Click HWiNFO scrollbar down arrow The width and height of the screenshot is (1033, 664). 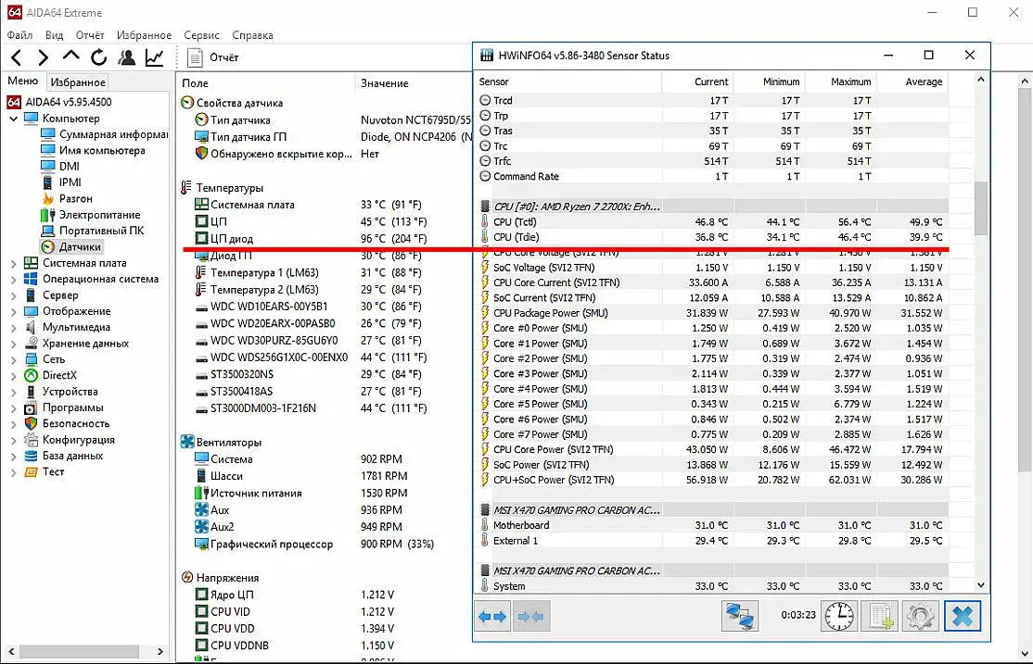click(981, 585)
